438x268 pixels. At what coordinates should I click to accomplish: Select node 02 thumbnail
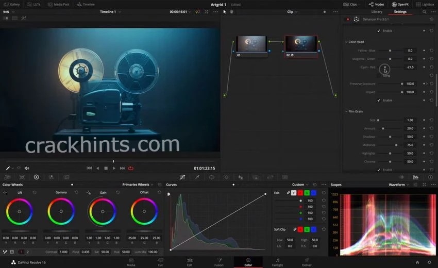tap(301, 44)
